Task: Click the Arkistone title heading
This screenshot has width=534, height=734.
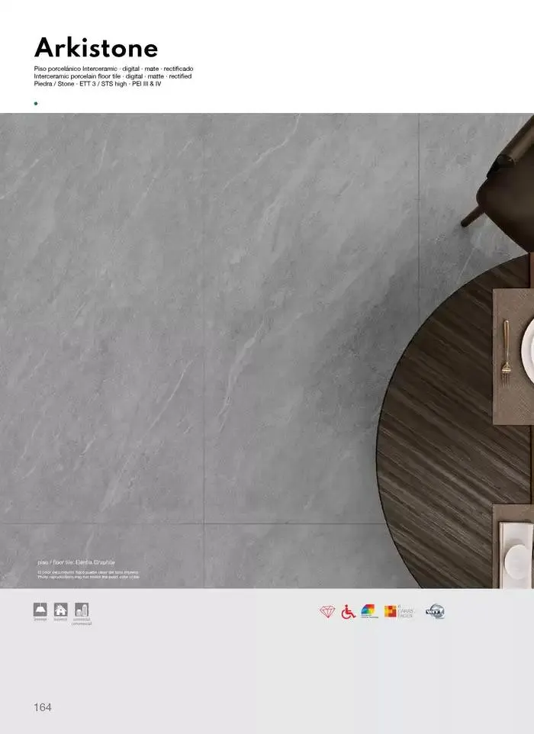Action: pos(96,48)
